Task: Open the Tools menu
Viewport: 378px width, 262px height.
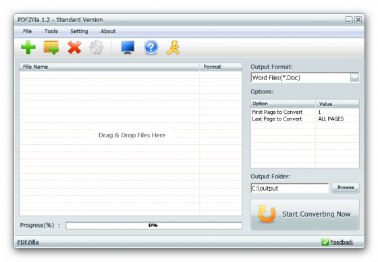Action: pyautogui.click(x=51, y=31)
